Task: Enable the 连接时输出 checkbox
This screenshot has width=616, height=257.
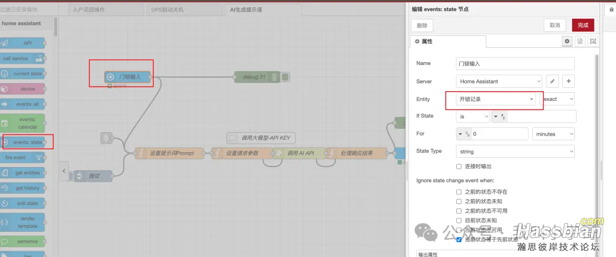Action: point(459,166)
